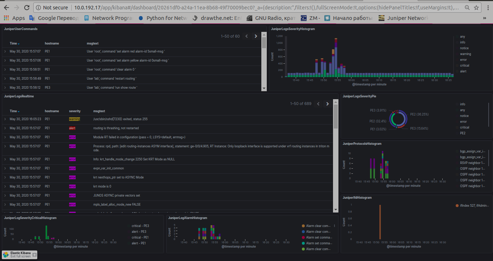Expand the 'routing is thrashing' alert row

(x=5, y=128)
